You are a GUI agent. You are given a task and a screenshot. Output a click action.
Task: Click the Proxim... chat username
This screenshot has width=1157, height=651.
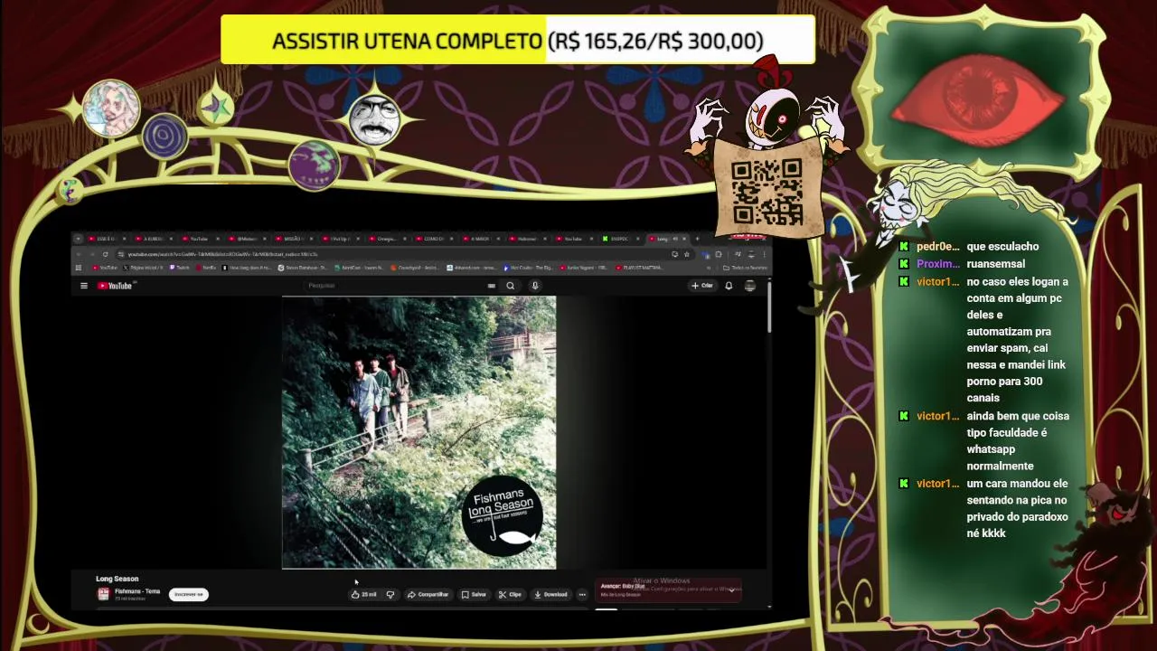(938, 263)
